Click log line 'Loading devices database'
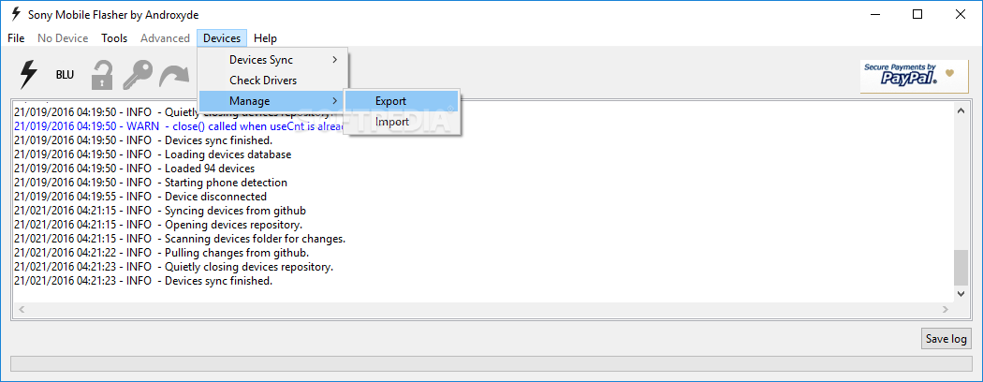Viewport: 983px width, 382px height. [153, 154]
